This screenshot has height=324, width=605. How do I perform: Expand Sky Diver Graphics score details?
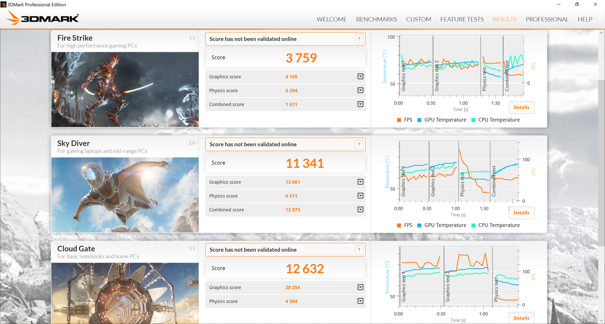pos(360,182)
